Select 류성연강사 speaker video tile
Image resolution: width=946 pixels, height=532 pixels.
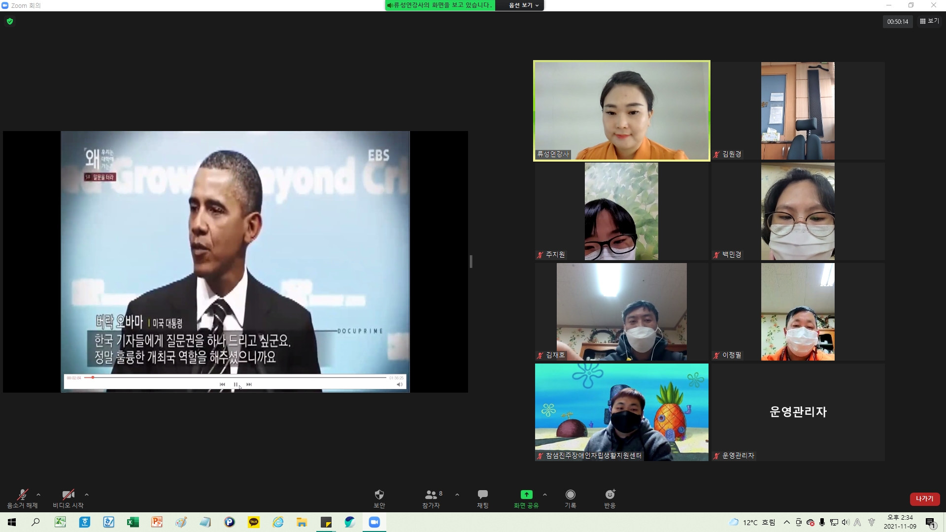[x=622, y=111]
